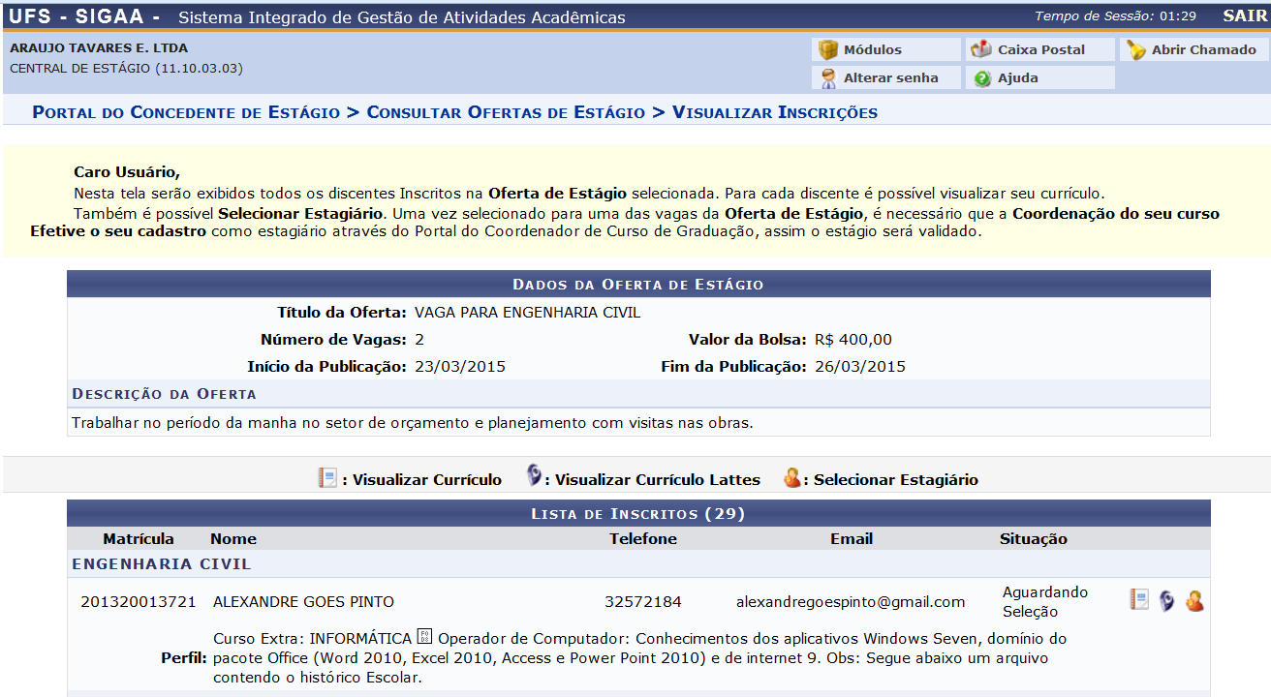Click Telefone column header
The image size is (1271, 697).
[643, 539]
